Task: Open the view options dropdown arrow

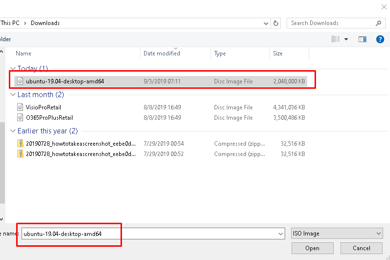Action: (x=346, y=39)
